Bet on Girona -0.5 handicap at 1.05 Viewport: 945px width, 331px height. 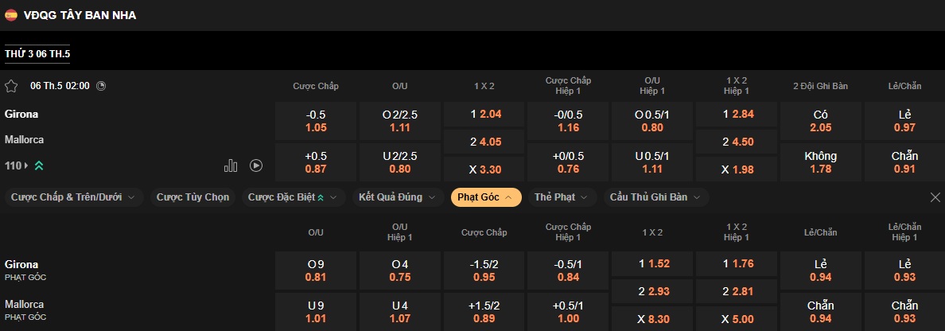[x=316, y=121]
